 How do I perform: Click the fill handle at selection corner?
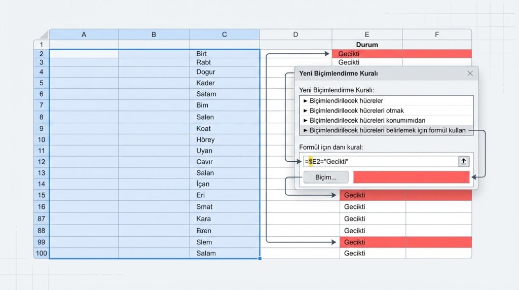tap(260, 259)
